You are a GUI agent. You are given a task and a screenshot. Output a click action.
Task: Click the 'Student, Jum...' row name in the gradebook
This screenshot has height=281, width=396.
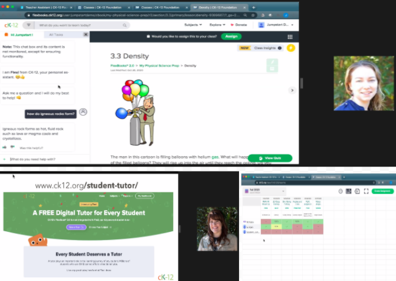tap(253, 232)
